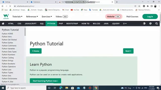Open the globe translate icon
Viewport: 161px width, 90px height.
150,23
